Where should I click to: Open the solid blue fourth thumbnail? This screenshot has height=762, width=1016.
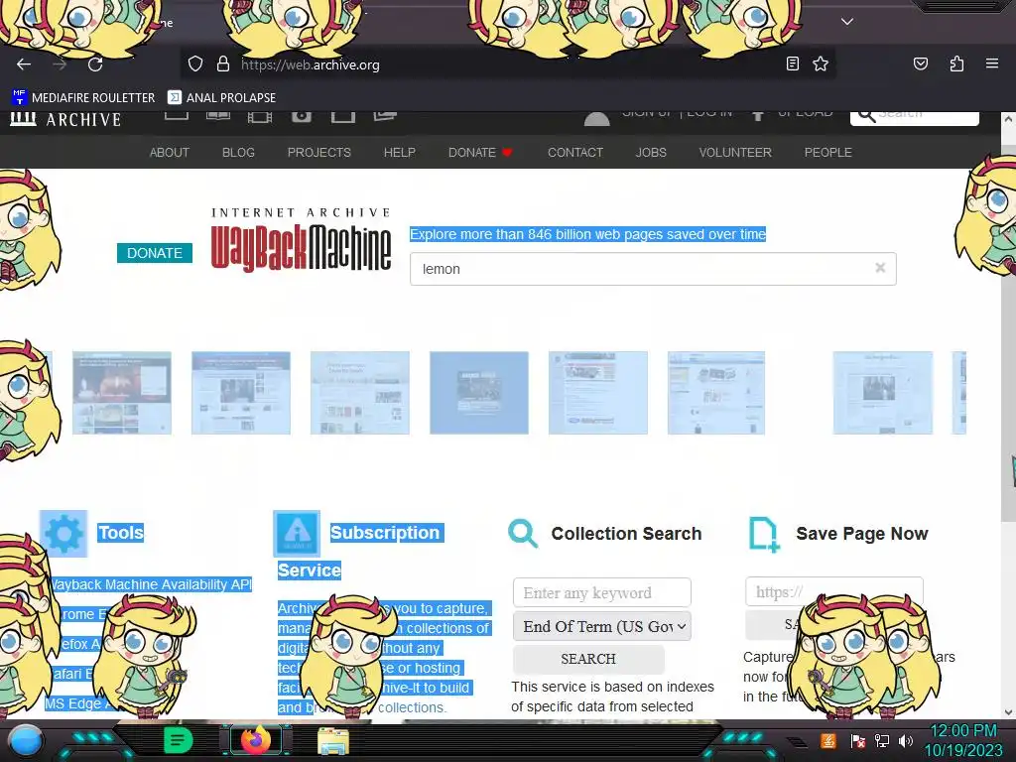pos(479,393)
